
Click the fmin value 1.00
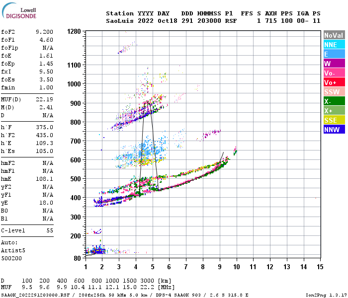coord(46,87)
